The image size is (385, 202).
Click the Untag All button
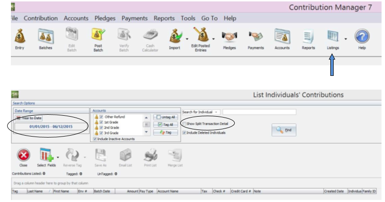pyautogui.click(x=165, y=117)
